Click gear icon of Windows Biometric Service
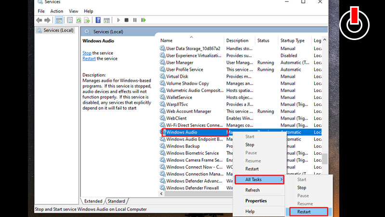 click(x=163, y=153)
